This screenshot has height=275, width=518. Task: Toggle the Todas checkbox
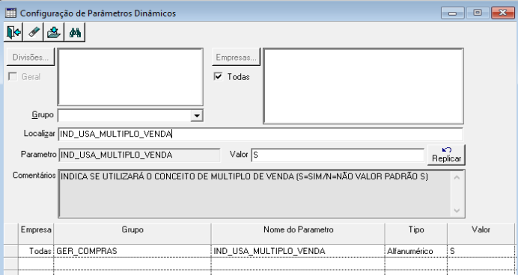(x=218, y=76)
